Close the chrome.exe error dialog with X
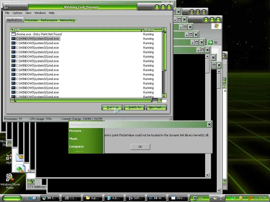 pyautogui.click(x=209, y=124)
